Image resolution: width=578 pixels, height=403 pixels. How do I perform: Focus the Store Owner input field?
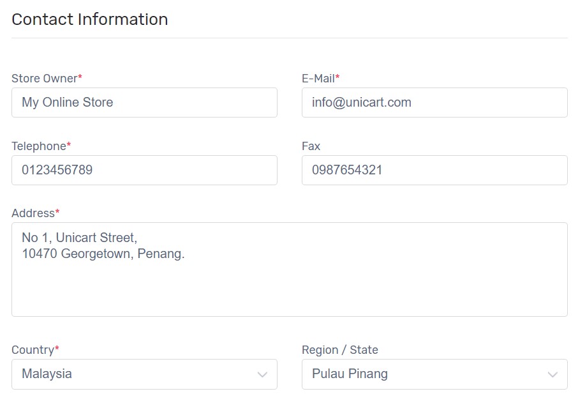(x=144, y=103)
